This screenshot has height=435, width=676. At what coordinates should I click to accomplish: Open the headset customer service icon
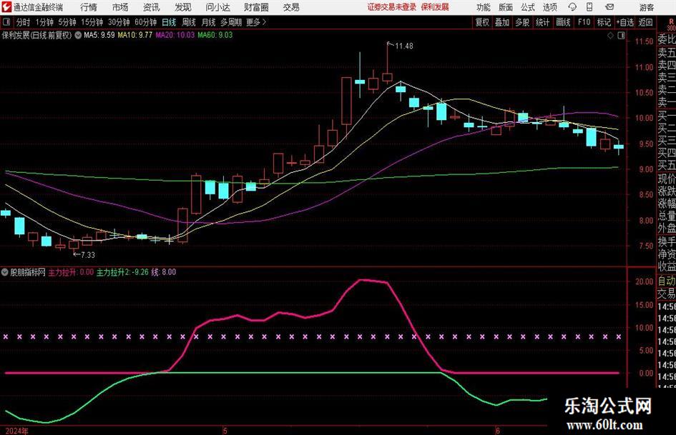572,7
